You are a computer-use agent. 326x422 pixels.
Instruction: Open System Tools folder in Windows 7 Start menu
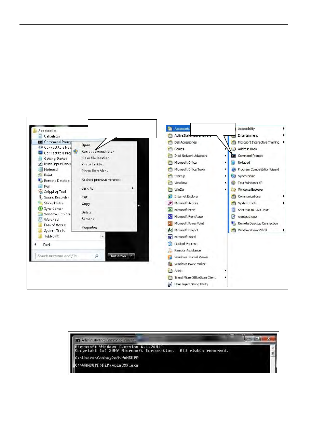click(51, 231)
